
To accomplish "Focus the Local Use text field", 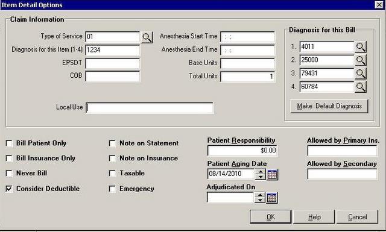I will pyautogui.click(x=150, y=108).
